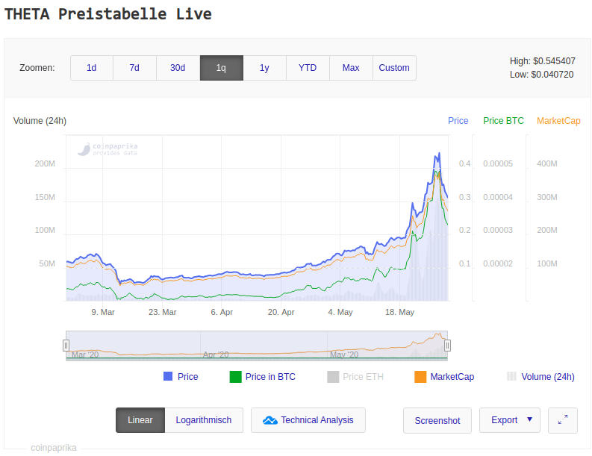Screen dimensions: 592x456
Task: Toggle the Volume (24h) legend series
Action: pyautogui.click(x=540, y=377)
